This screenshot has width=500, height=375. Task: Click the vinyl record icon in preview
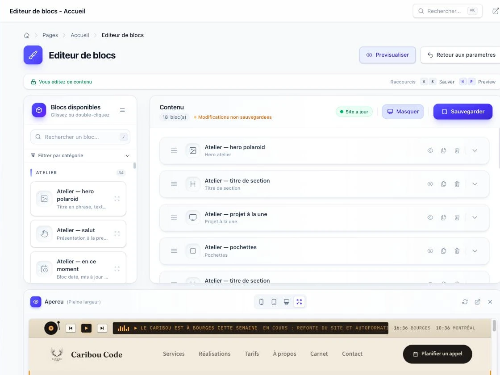[x=51, y=328]
